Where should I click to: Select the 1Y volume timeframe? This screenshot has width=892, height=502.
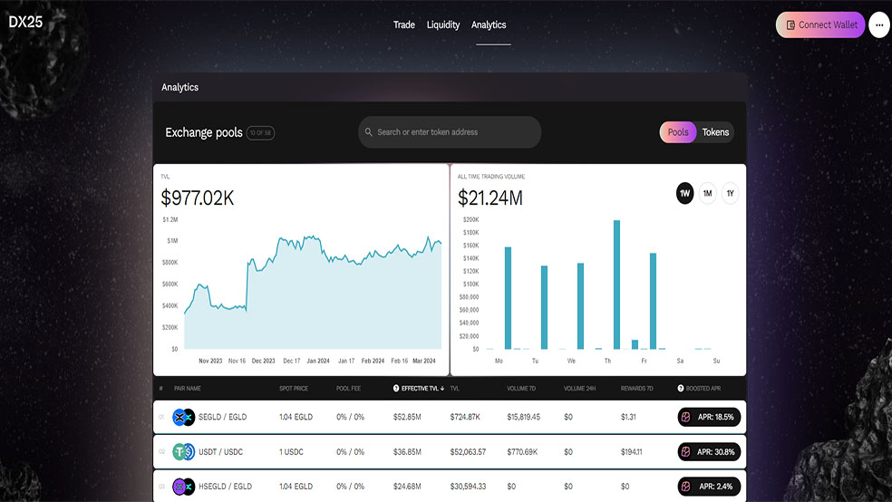click(730, 193)
